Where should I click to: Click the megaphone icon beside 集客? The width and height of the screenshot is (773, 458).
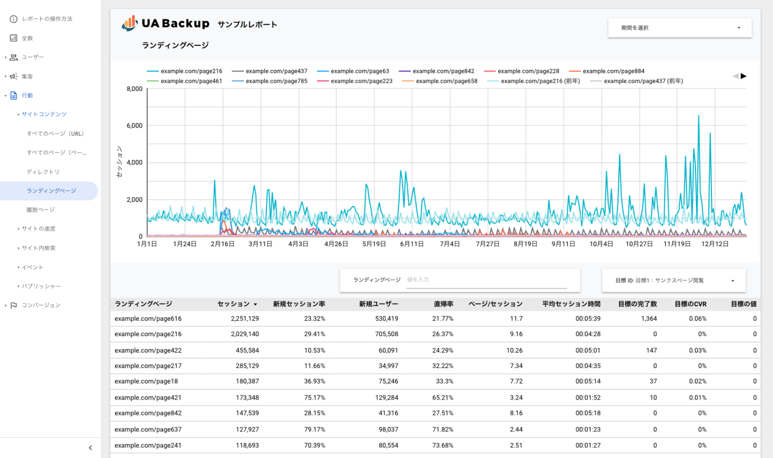(14, 77)
